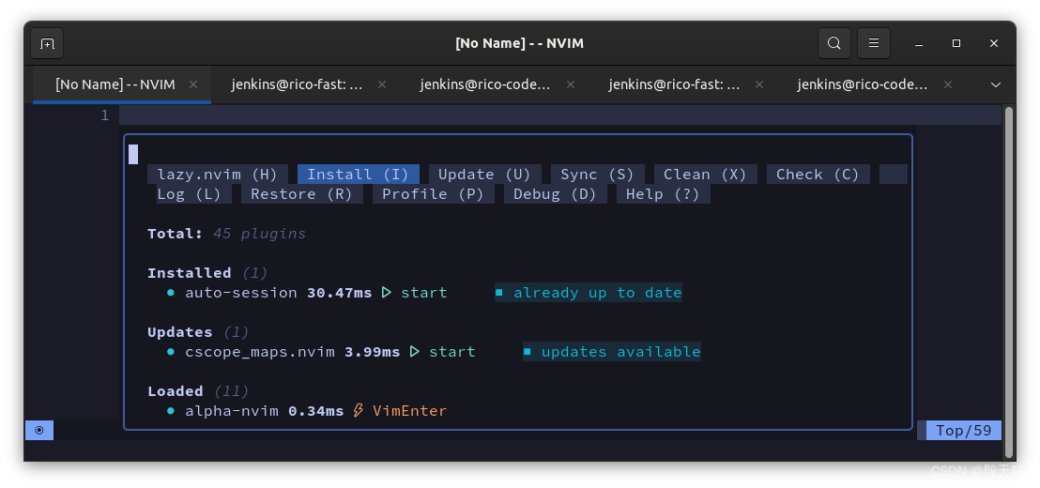Click the mode indicator icon in statusline
This screenshot has width=1040, height=488.
click(39, 431)
